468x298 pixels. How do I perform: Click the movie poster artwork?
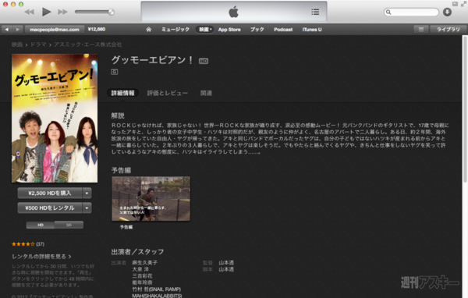tap(55, 119)
